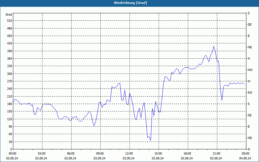Click the 300 y-axis value
259x162 pixels.
10,74
